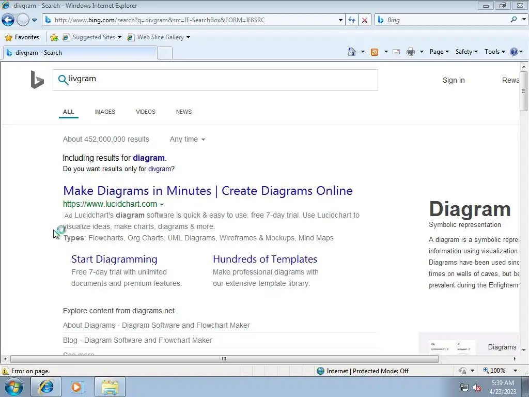Screen dimensions: 529x397
Task: Open the Page menu
Action: [439, 52]
